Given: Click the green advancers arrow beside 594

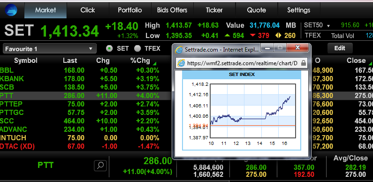Looking at the screenshot, I should tap(228, 36).
